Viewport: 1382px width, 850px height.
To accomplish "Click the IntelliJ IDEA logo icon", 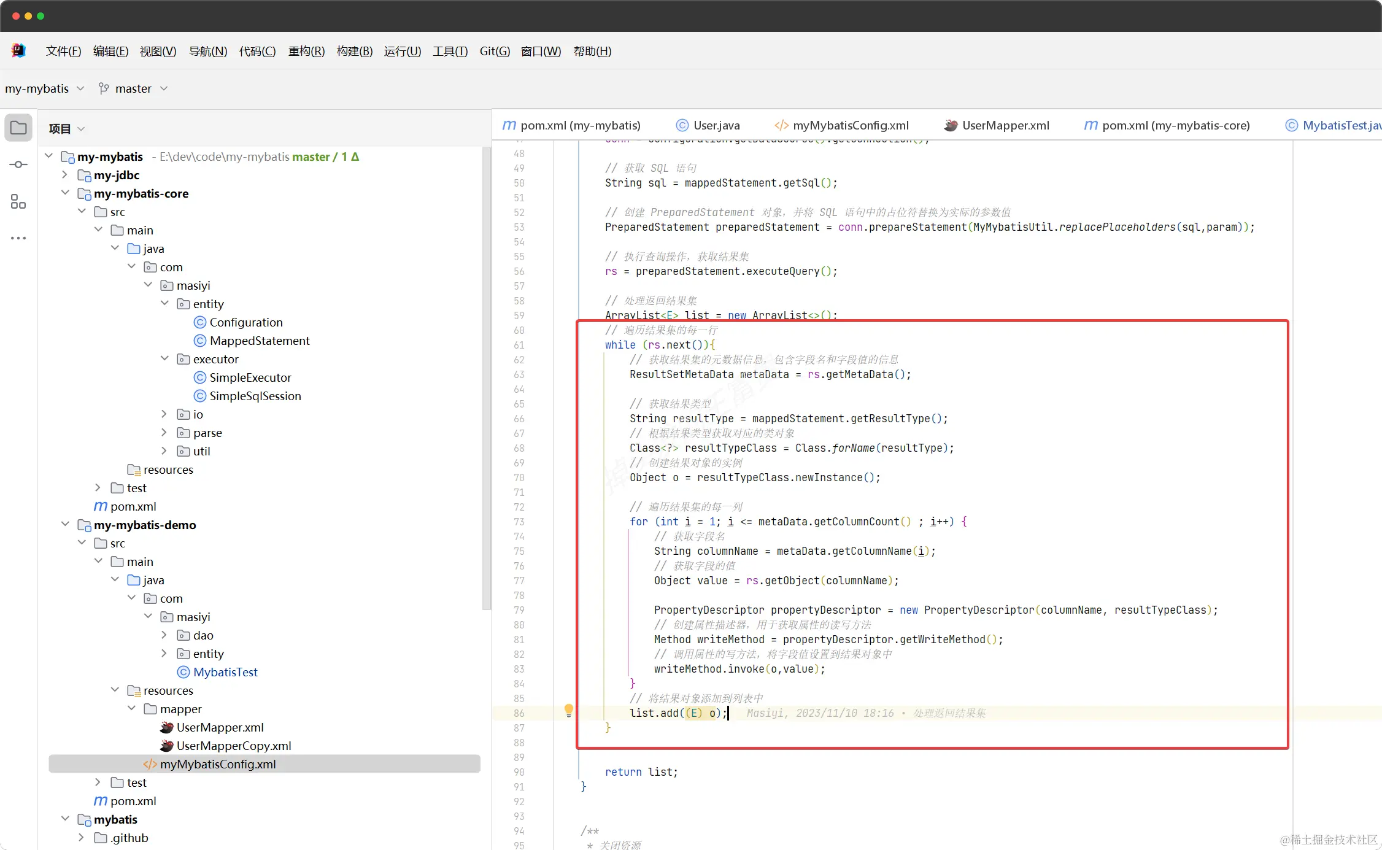I will 18,51.
